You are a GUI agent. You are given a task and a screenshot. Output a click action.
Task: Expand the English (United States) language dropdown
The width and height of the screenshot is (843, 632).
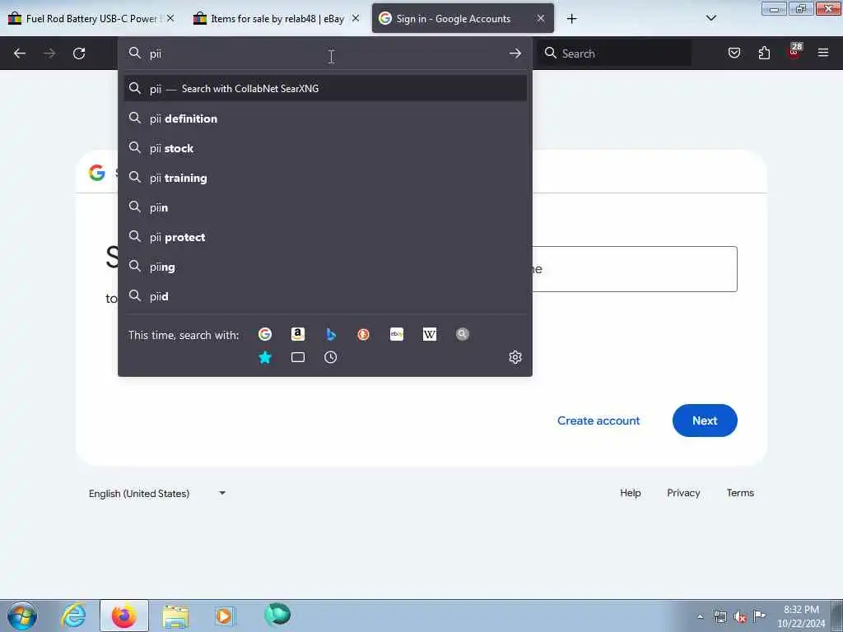coord(157,494)
